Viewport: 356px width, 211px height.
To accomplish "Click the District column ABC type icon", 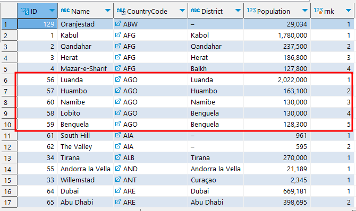I will (196, 11).
